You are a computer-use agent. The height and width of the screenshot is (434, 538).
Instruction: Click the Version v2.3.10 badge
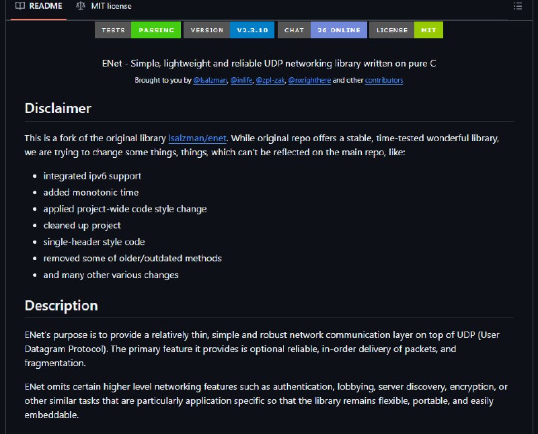click(229, 30)
